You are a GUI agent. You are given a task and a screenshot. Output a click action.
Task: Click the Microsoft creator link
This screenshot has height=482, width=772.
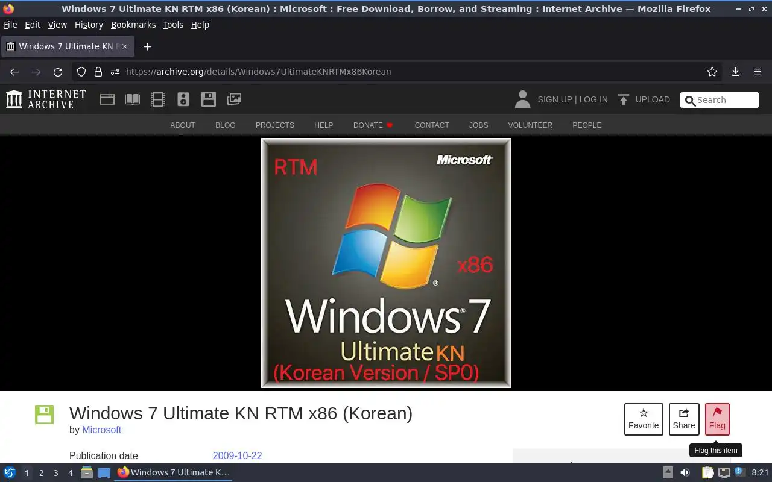(x=101, y=430)
